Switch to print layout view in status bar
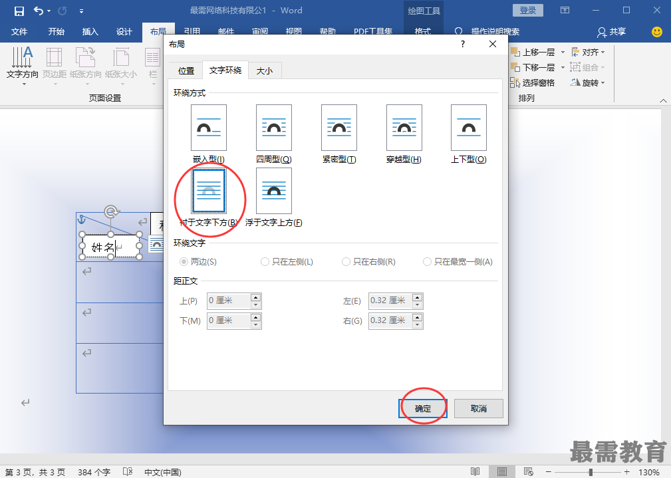This screenshot has height=478, width=671. 502,471
